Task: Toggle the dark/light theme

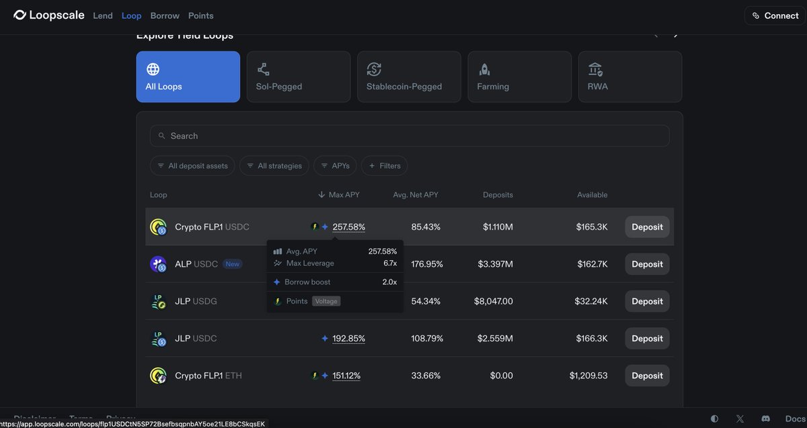Action: 714,419
